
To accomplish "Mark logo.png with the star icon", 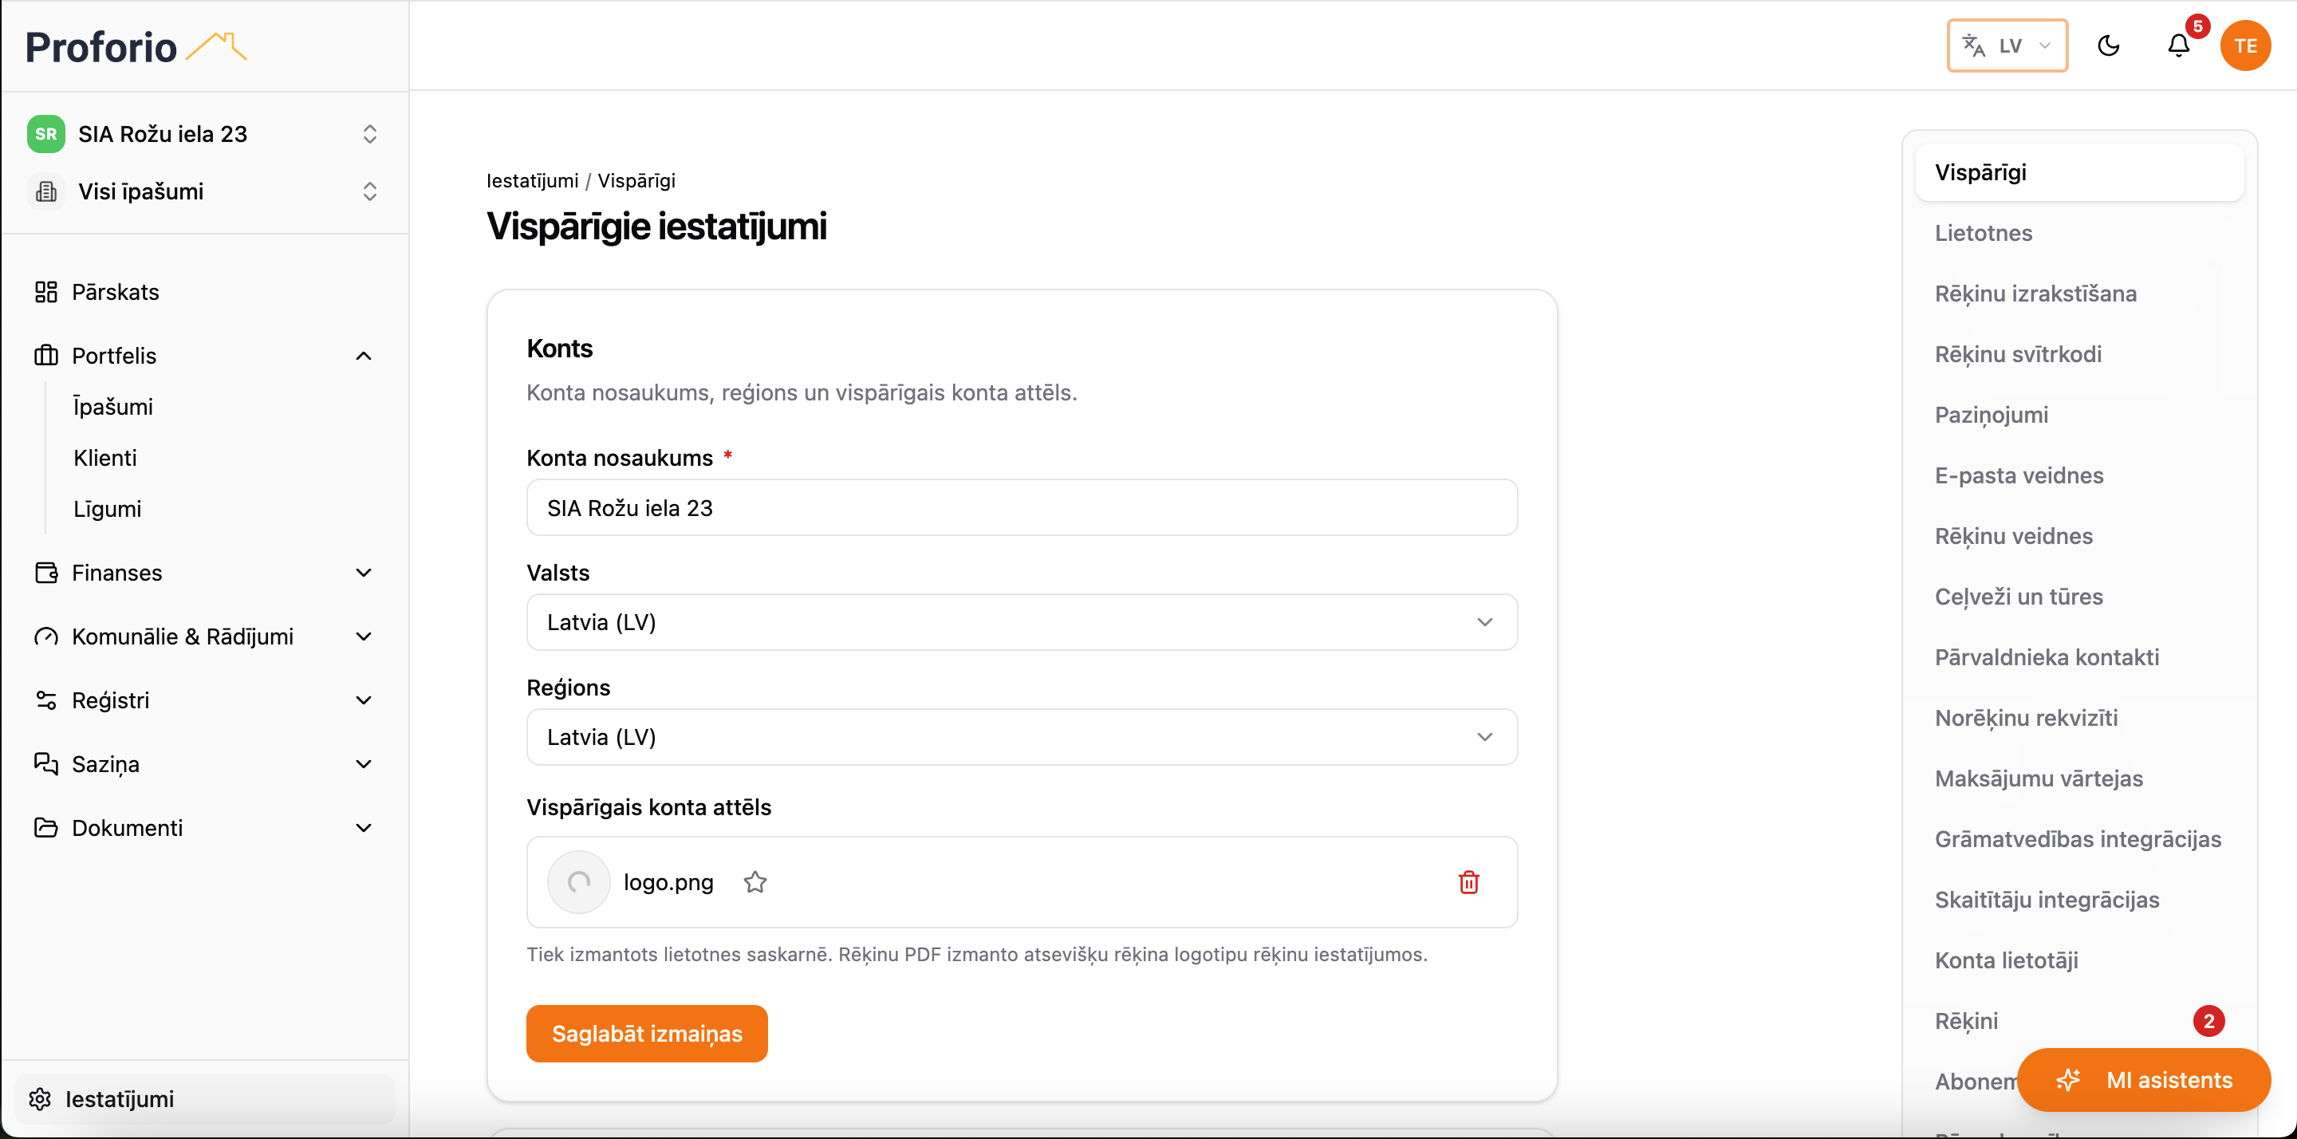I will click(x=755, y=882).
